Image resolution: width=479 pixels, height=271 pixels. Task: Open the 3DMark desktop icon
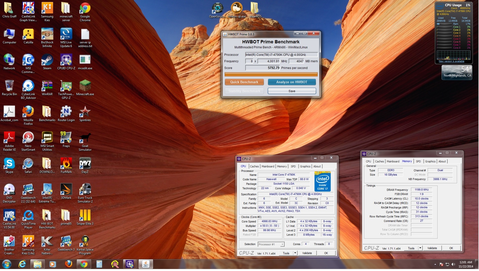click(x=66, y=191)
